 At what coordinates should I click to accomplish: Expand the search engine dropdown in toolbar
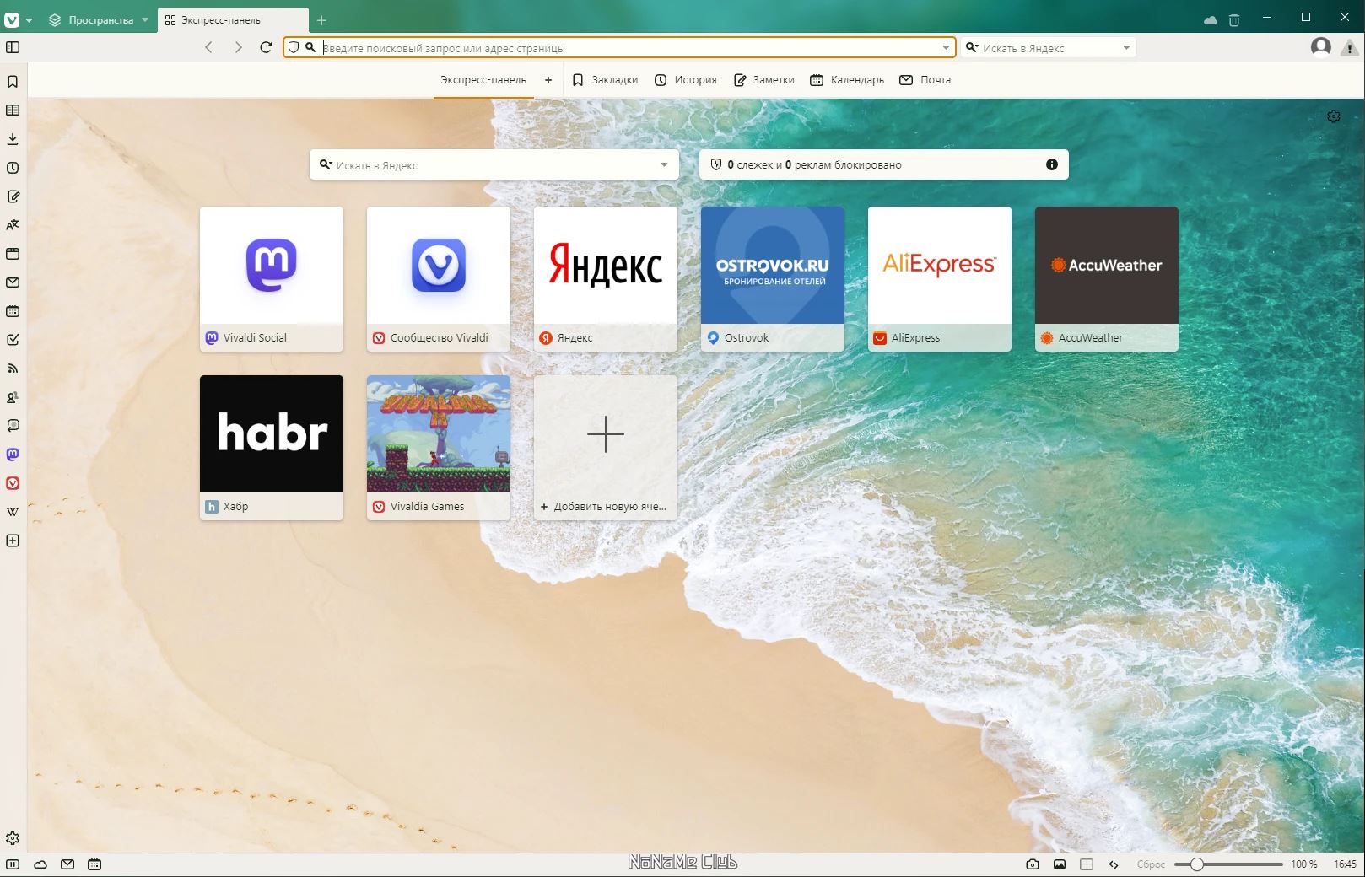point(1126,47)
